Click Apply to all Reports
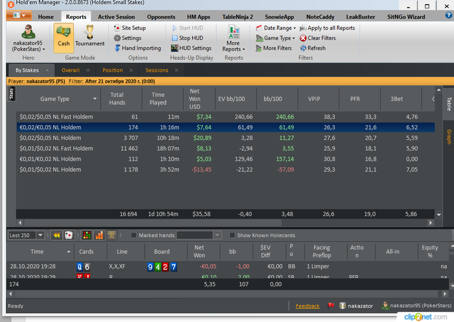This screenshot has width=454, height=322. (327, 28)
